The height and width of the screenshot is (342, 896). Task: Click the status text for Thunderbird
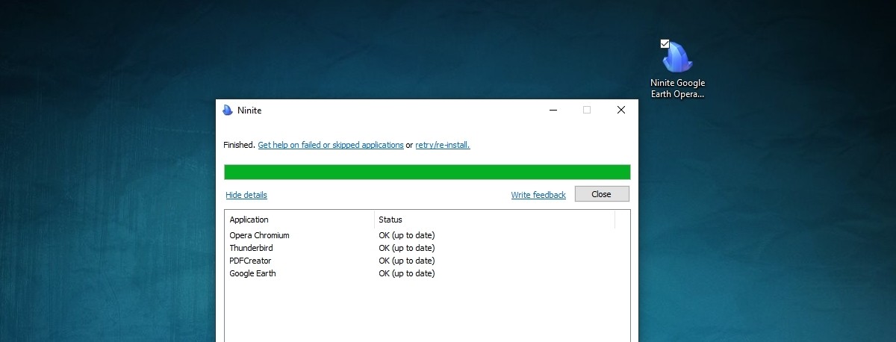click(x=406, y=248)
